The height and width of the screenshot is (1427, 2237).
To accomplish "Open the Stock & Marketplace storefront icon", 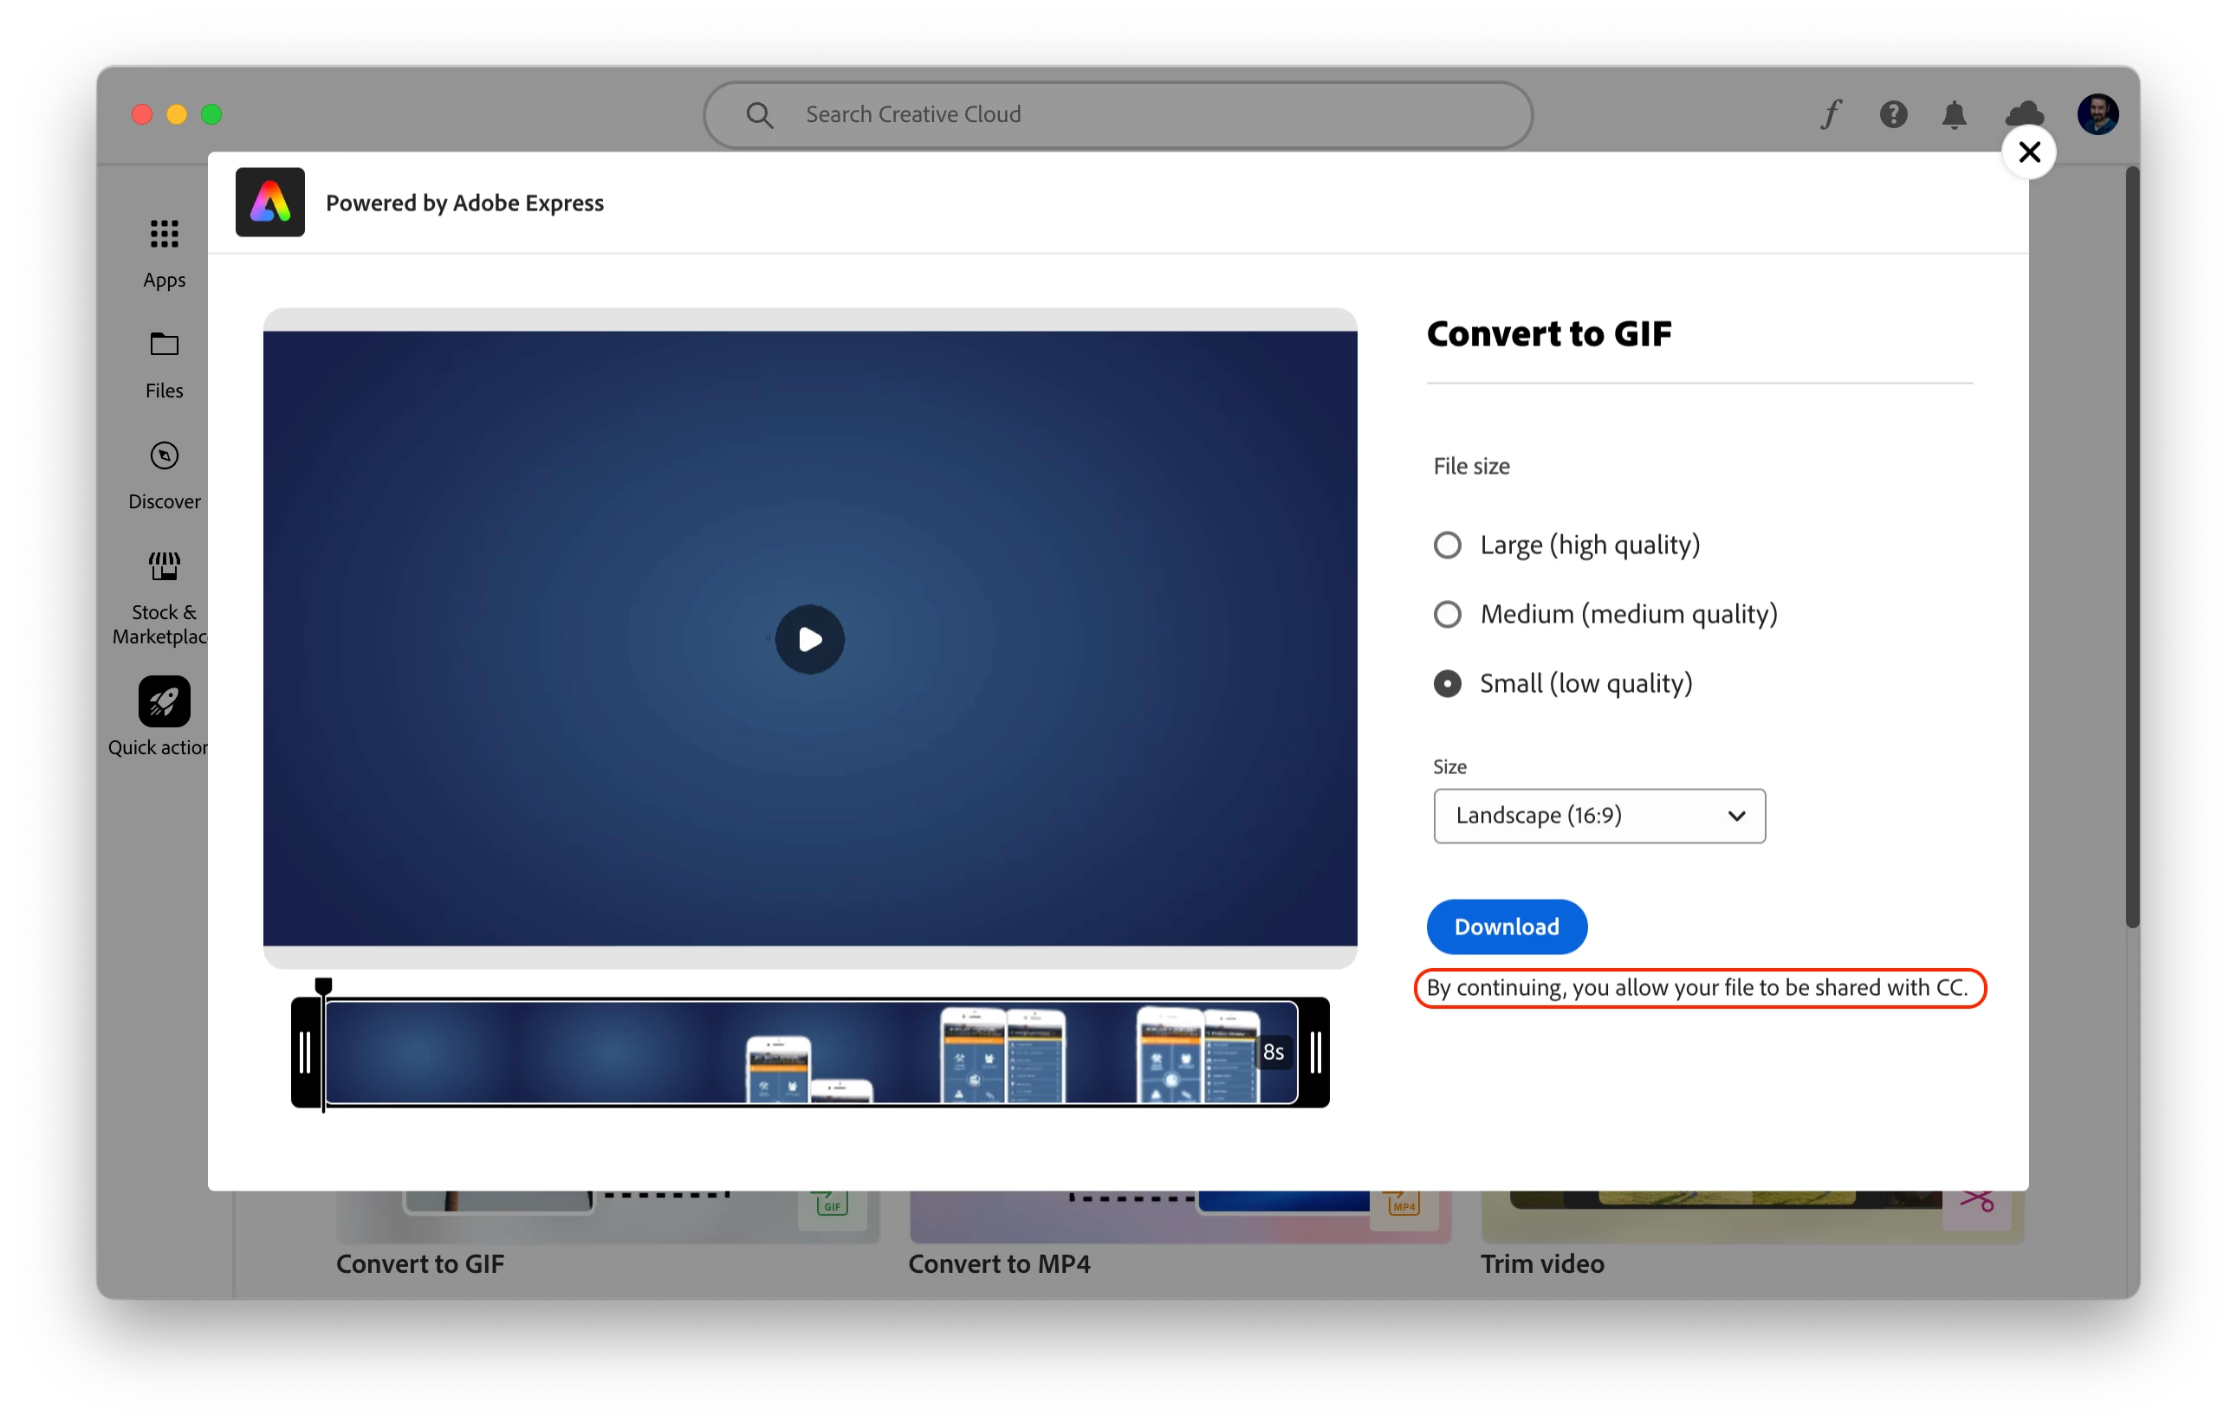I will coord(165,565).
